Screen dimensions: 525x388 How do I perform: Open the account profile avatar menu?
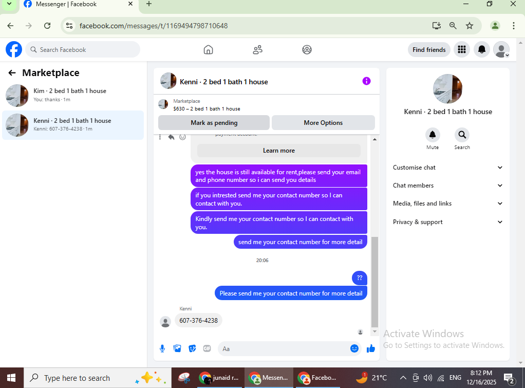pyautogui.click(x=501, y=49)
